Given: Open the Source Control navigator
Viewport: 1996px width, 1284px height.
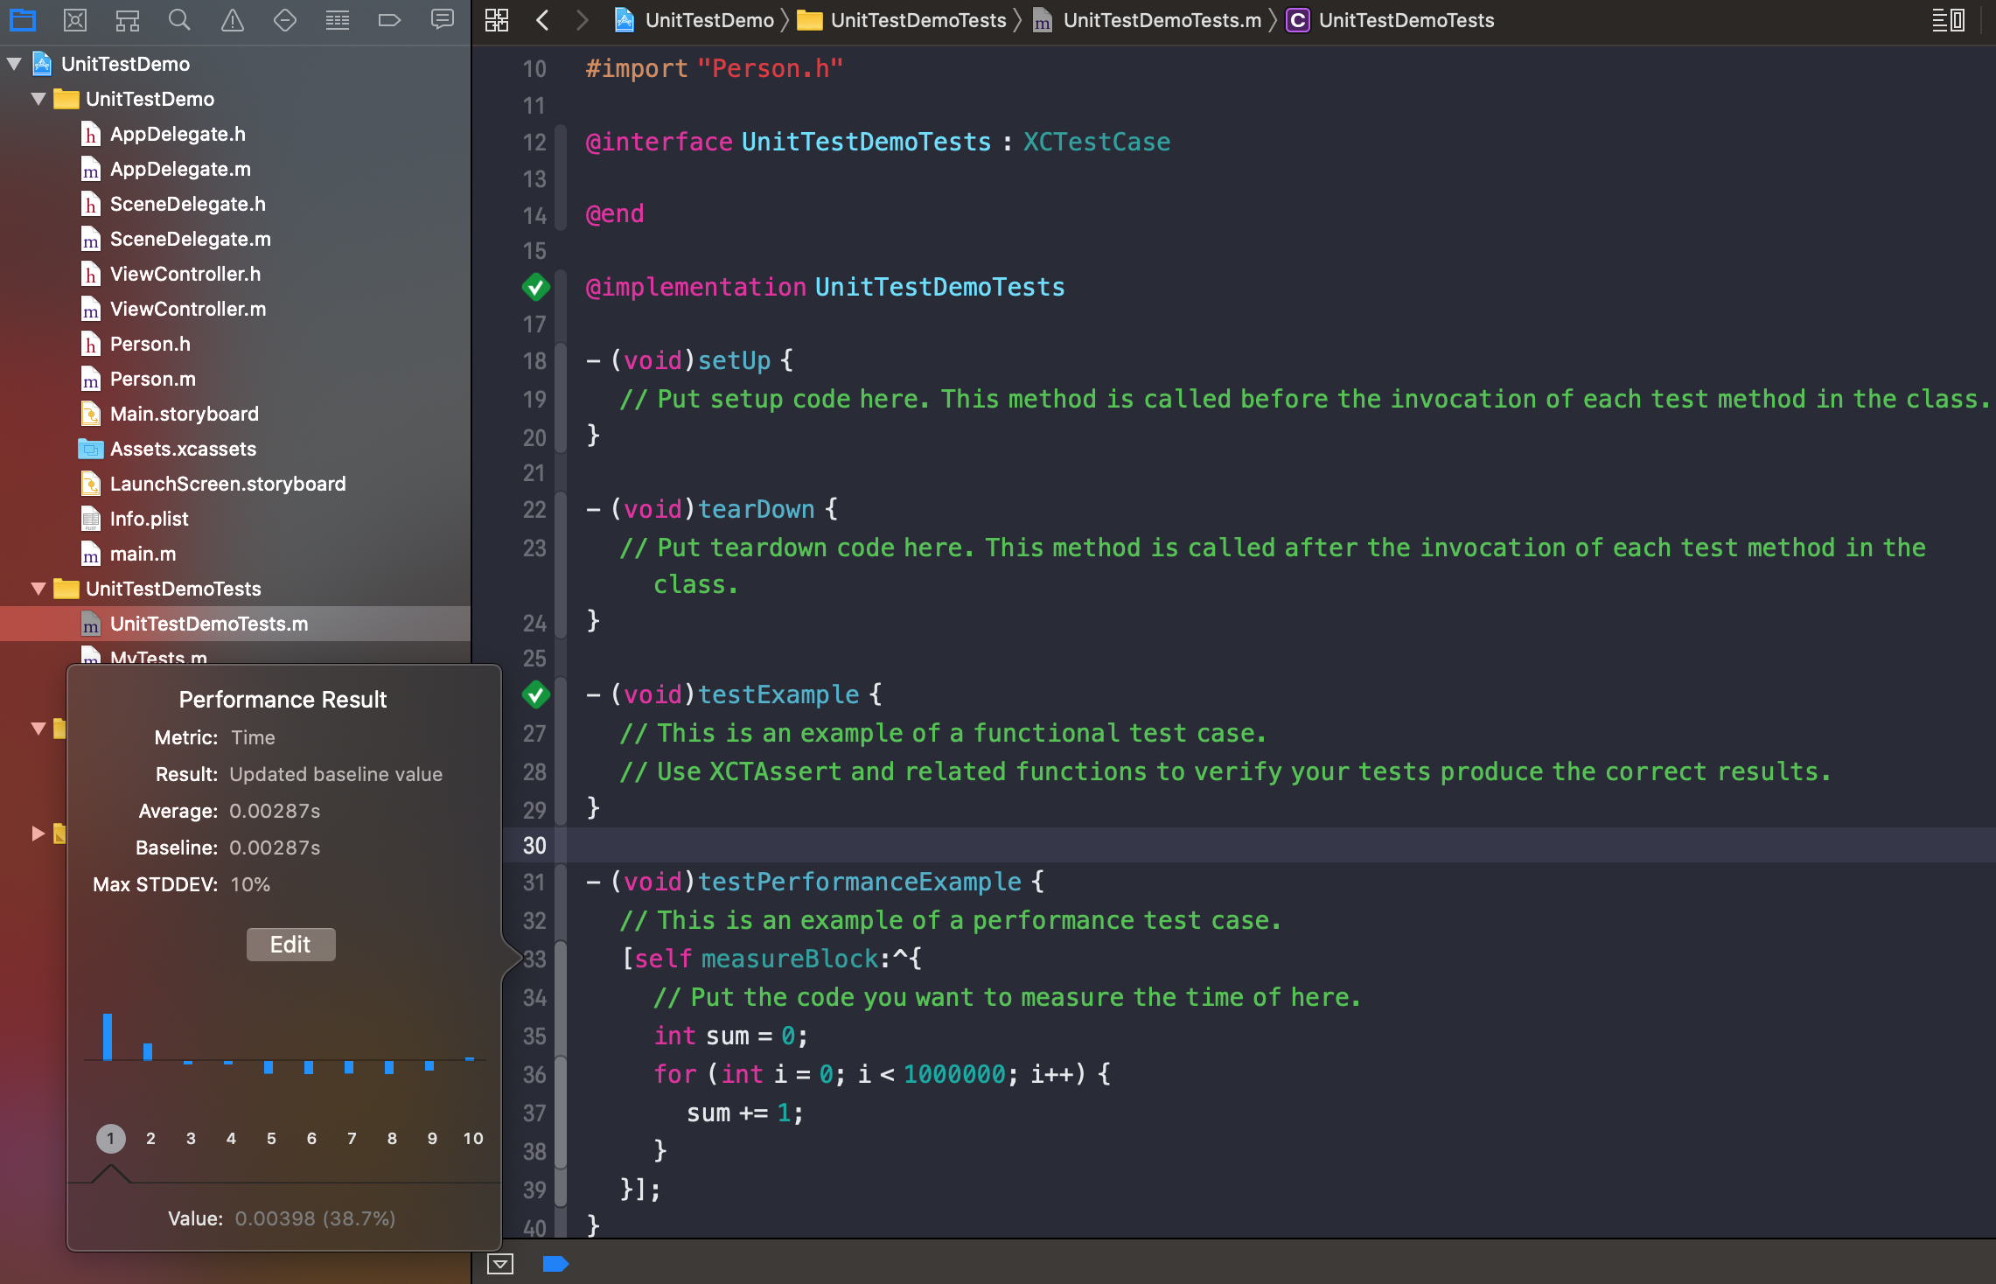Looking at the screenshot, I should coord(75,19).
